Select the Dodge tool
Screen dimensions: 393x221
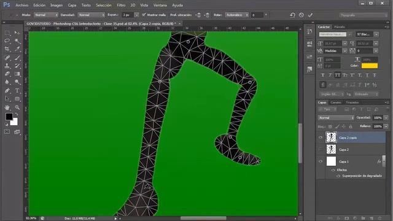(x=17, y=82)
